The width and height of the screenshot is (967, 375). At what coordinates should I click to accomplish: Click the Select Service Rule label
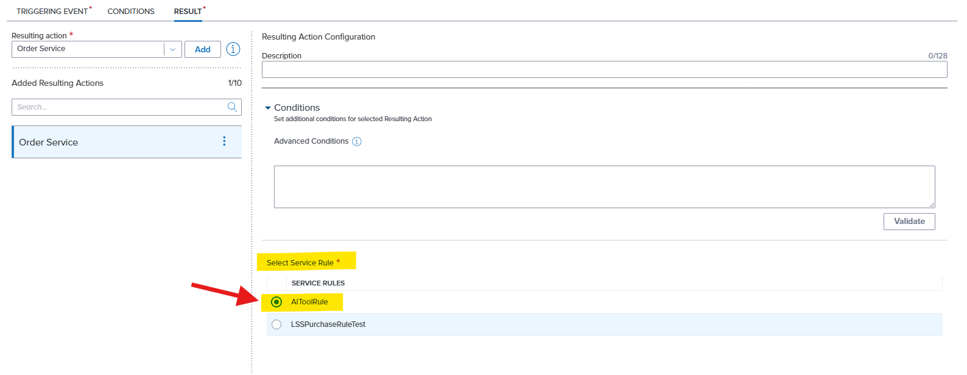point(300,263)
